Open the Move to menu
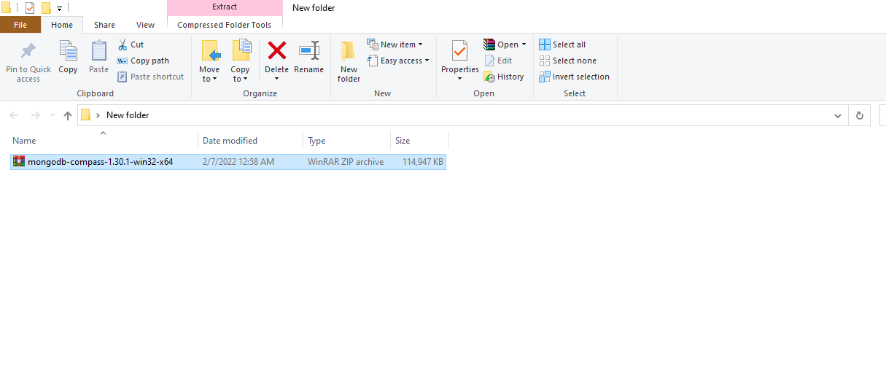The width and height of the screenshot is (886, 380). (209, 61)
